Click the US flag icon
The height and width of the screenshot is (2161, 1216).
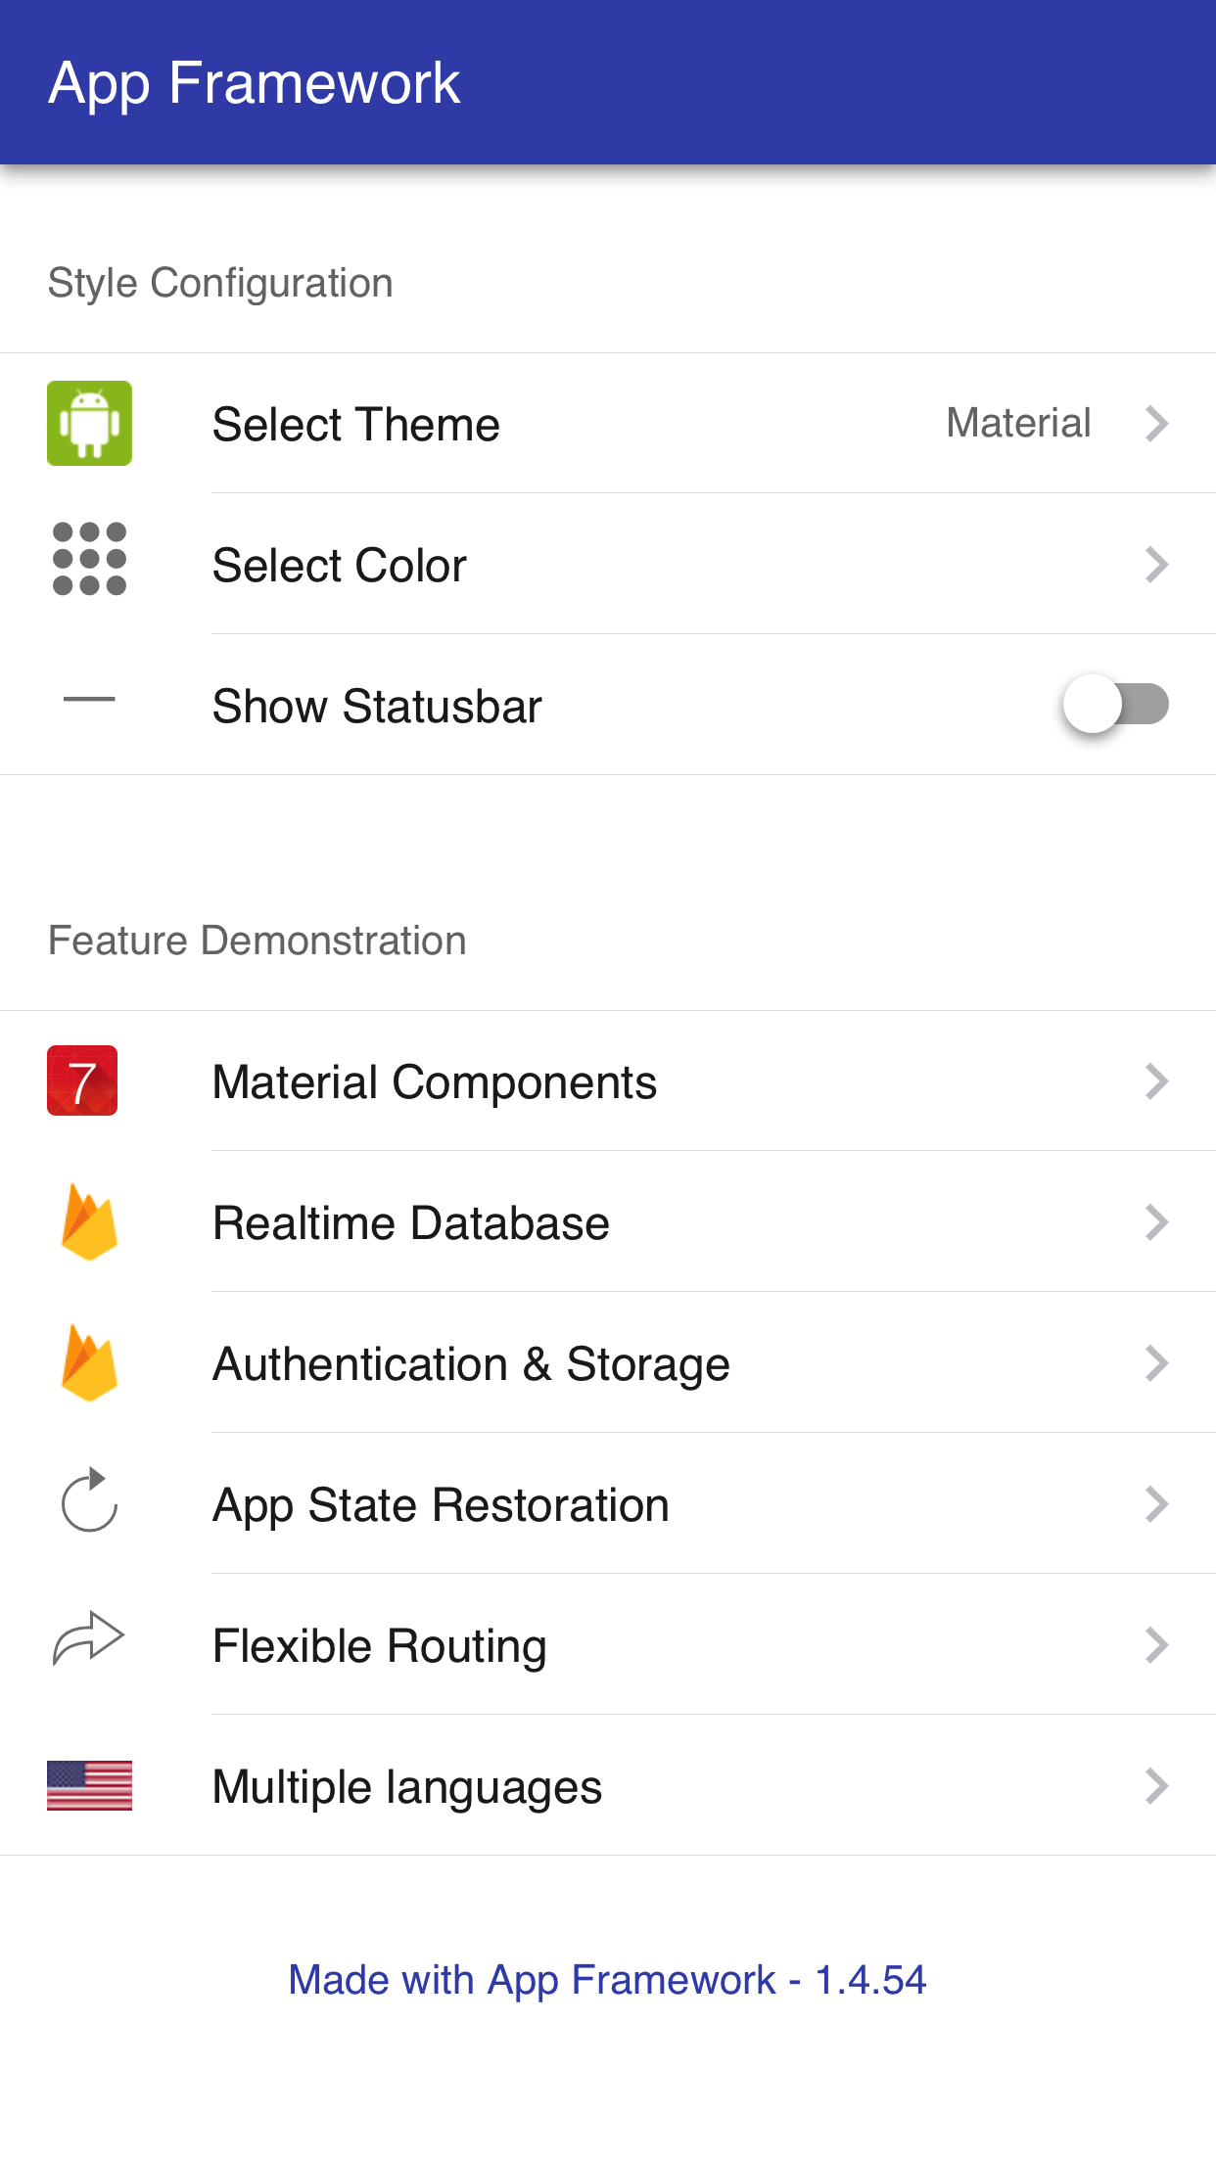89,1786
